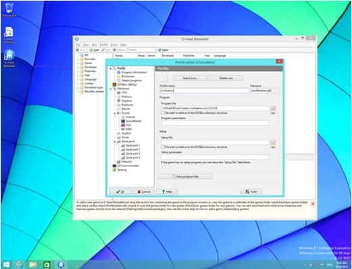Open Internet Explorer from the taskbar
This screenshot has height=269, width=352.
click(x=19, y=264)
